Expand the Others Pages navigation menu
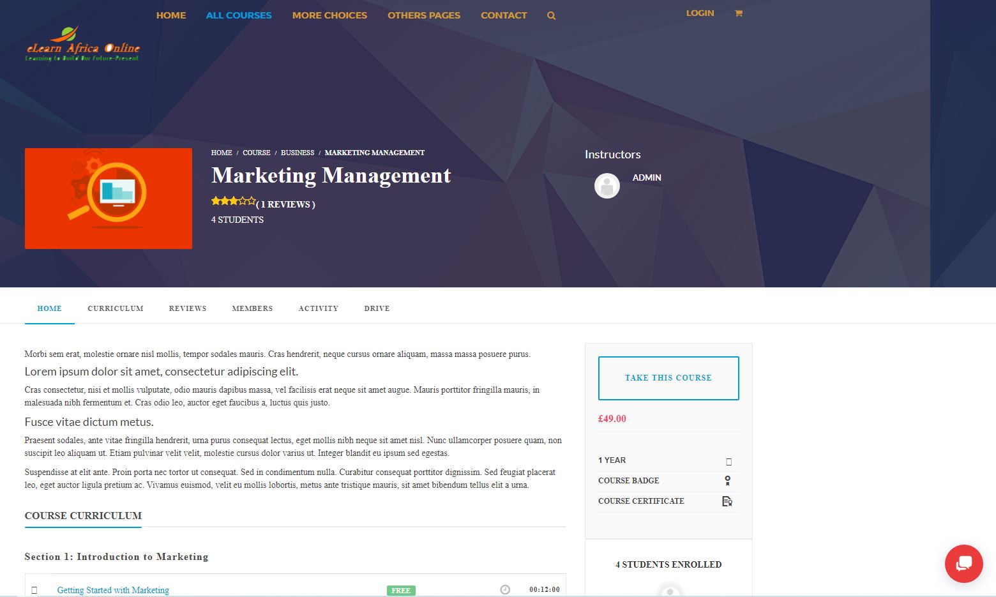This screenshot has width=996, height=597. (424, 15)
